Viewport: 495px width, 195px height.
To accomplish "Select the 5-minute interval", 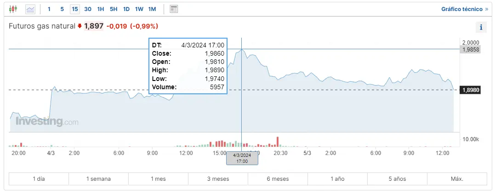I will point(62,9).
